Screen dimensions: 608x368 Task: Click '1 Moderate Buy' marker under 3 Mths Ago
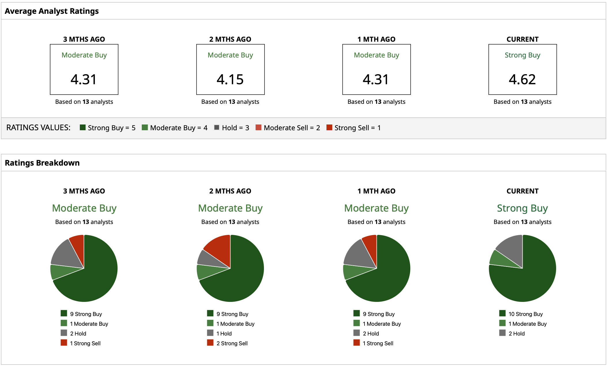click(64, 323)
